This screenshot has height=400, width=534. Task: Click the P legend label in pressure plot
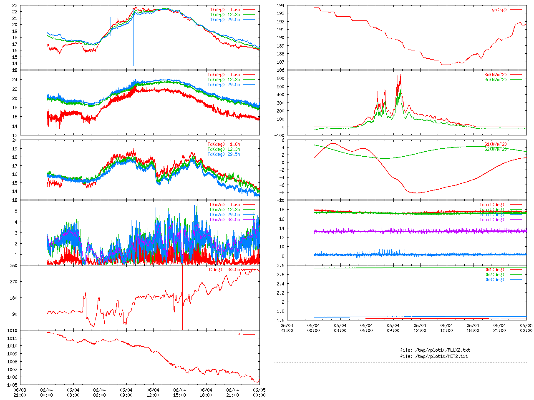pyautogui.click(x=239, y=335)
